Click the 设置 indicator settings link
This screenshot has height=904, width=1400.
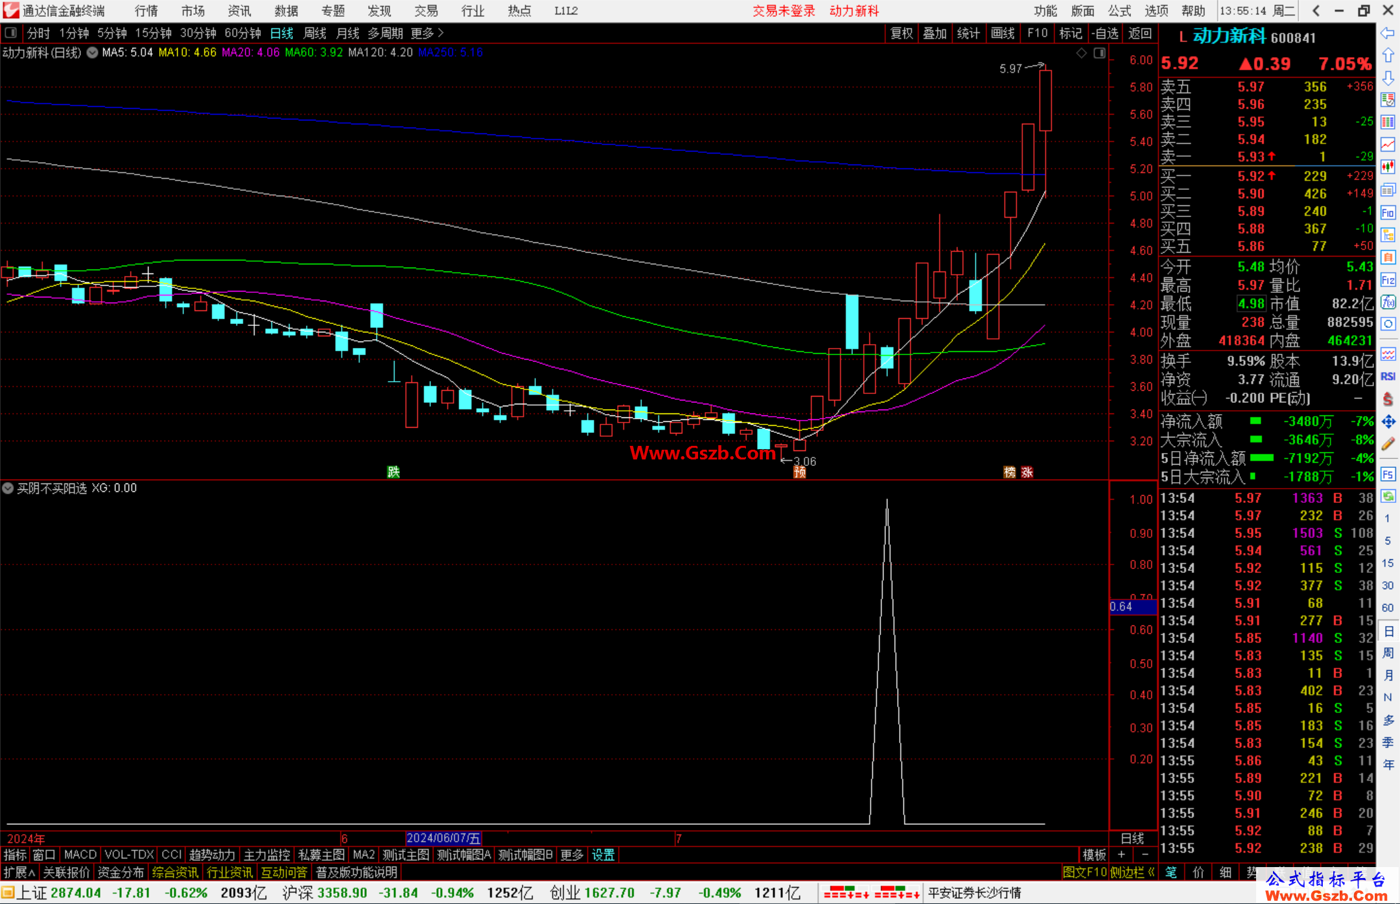(603, 855)
